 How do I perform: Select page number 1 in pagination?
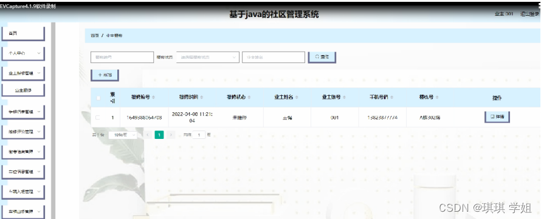[159, 135]
